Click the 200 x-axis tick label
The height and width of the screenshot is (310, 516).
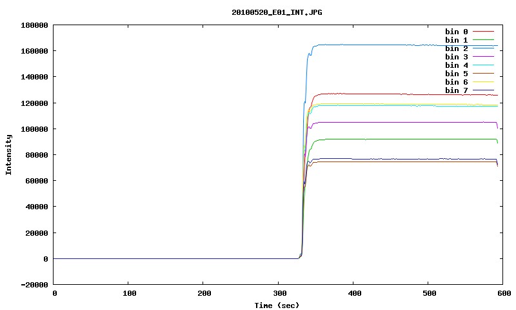(x=204, y=293)
